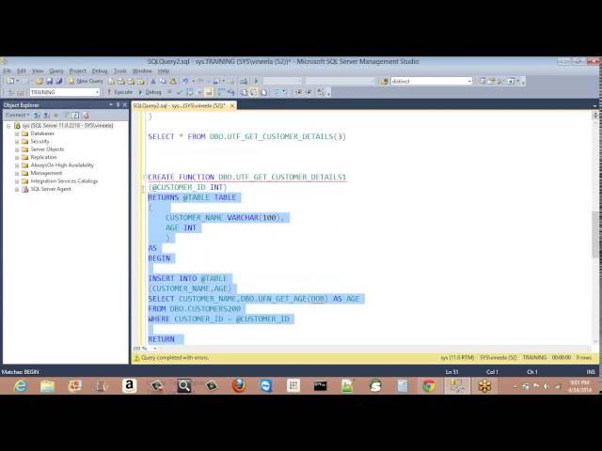Expand the Management node

coord(17,173)
